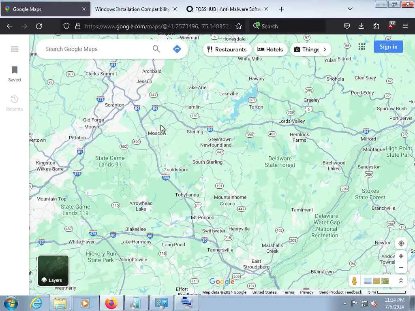The image size is (415, 311).
Task: Close the Google Maps tab
Action: (x=84, y=9)
